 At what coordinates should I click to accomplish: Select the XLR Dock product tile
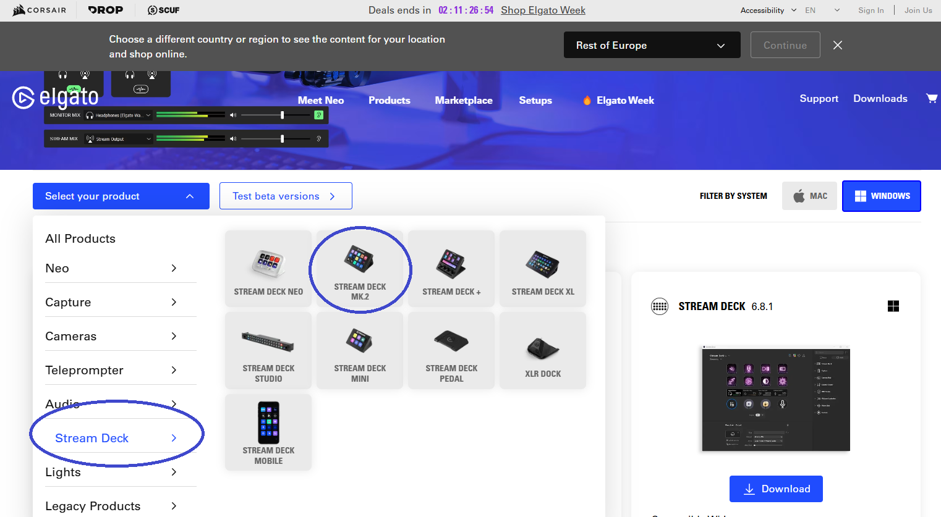tap(543, 350)
